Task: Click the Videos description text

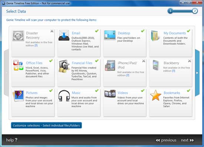Action: [131, 100]
